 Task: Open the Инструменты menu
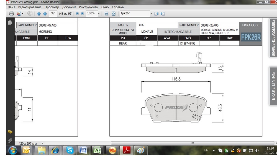point(88,7)
